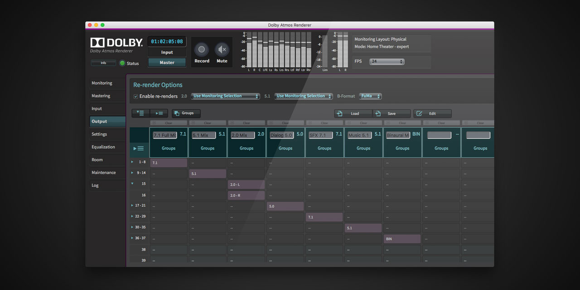580x290 pixels.
Task: Switch to the Room section
Action: [107, 159]
